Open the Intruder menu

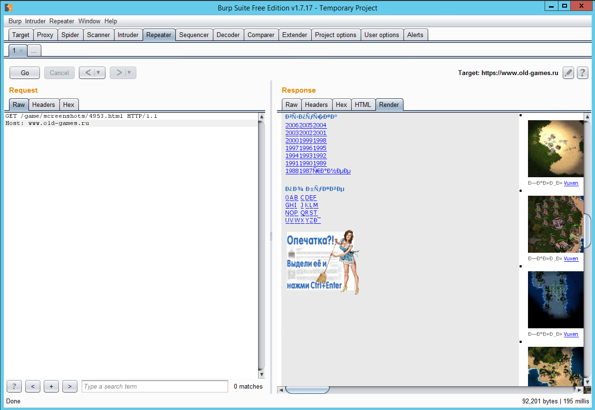(x=36, y=21)
